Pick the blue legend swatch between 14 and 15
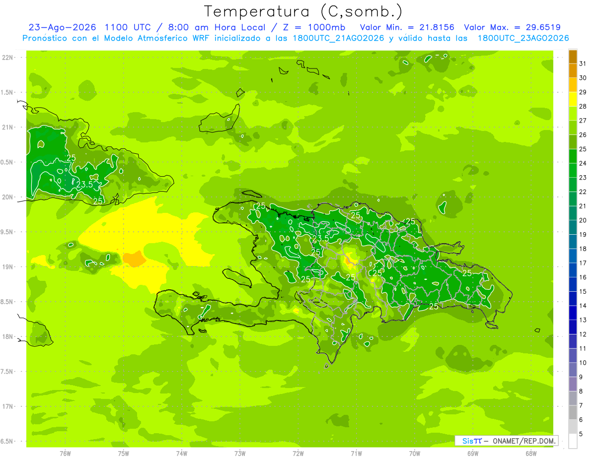The width and height of the screenshot is (596, 460). click(x=573, y=298)
